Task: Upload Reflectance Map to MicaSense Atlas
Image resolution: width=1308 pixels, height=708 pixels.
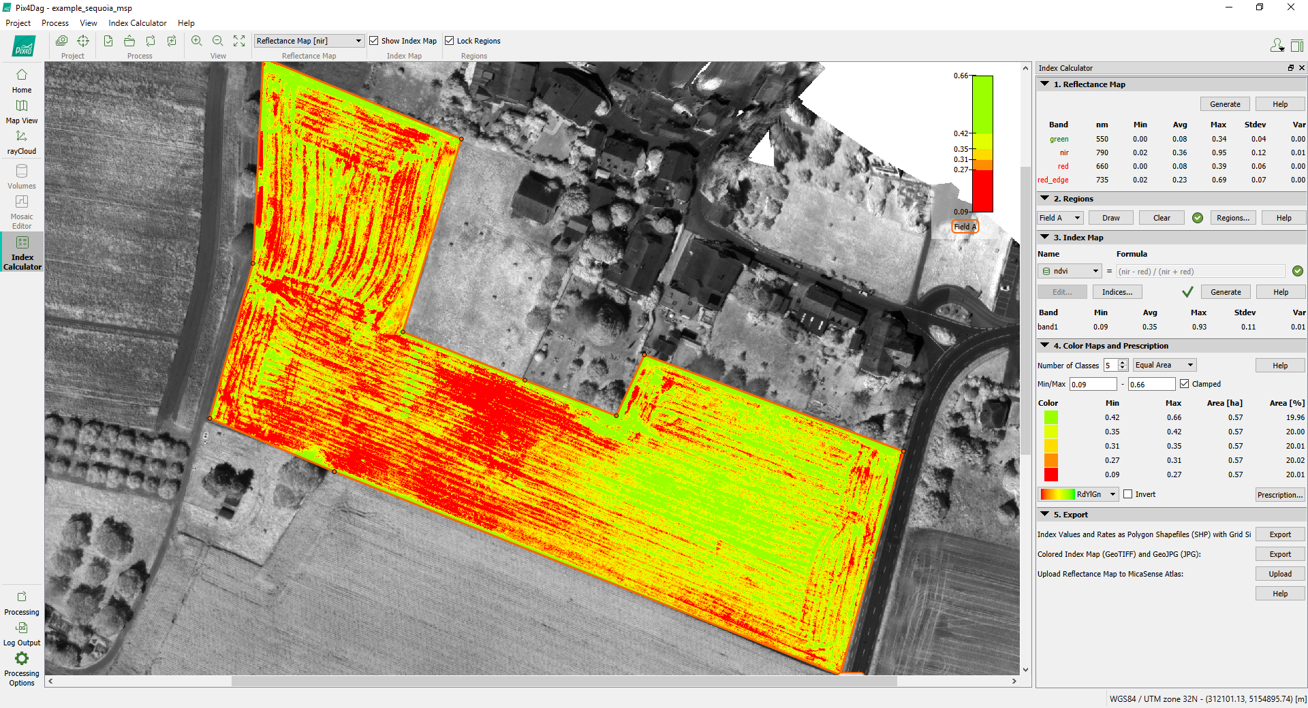Action: (1280, 574)
